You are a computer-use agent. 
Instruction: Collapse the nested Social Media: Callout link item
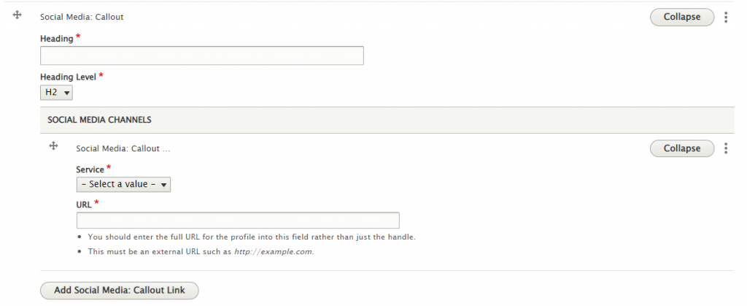coord(682,148)
